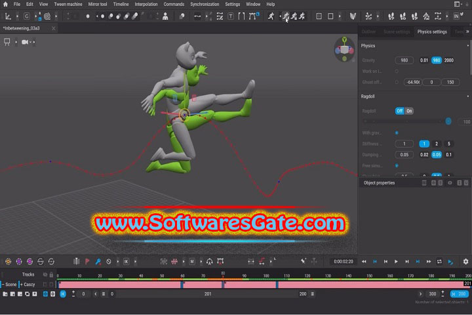Image resolution: width=472 pixels, height=315 pixels.
Task: Open the Synchronization menu
Action: click(x=205, y=4)
